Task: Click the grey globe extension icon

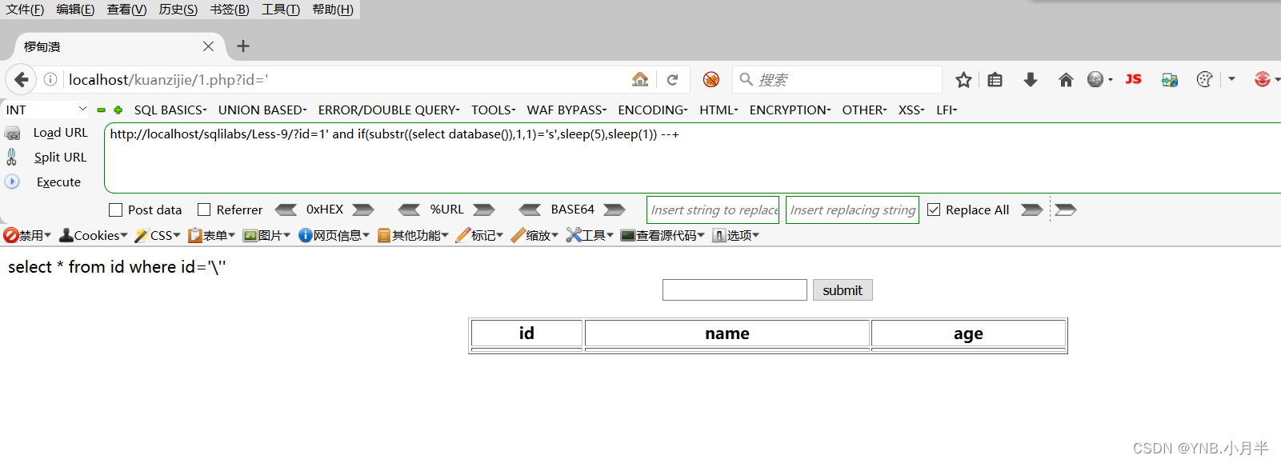Action: pyautogui.click(x=1095, y=79)
